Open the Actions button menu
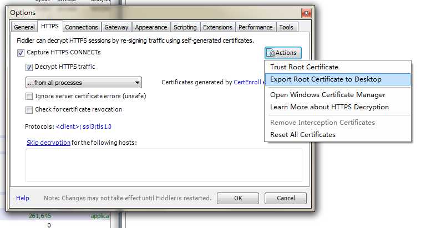Screen dimensions: 431x228 coord(283,53)
